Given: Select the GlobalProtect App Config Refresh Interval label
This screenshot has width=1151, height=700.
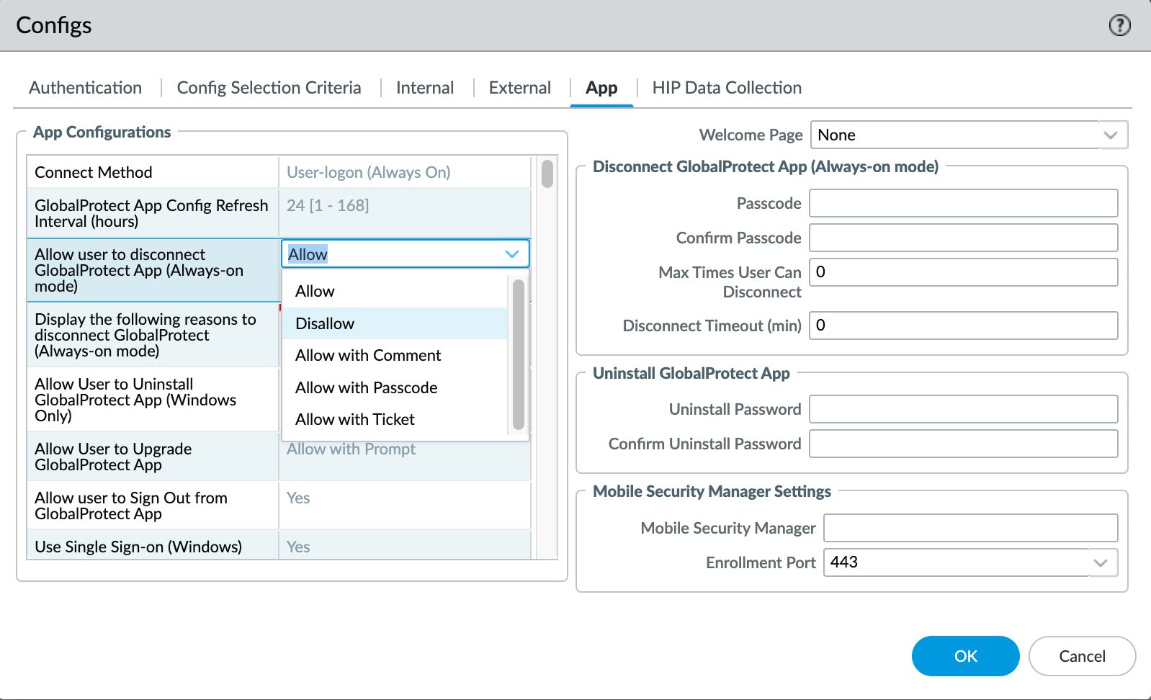Looking at the screenshot, I should 151,213.
